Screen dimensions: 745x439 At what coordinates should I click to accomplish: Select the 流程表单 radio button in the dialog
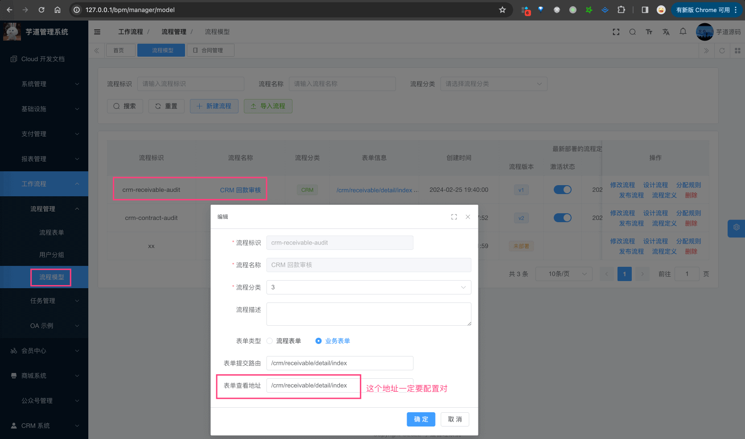[269, 340]
